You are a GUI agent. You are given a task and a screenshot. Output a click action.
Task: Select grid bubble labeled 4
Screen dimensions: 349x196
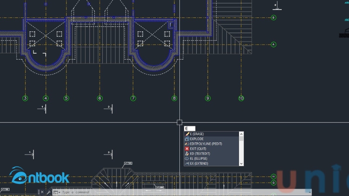coord(46,98)
